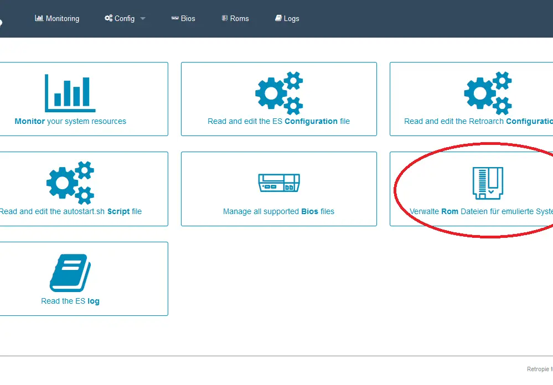The width and height of the screenshot is (553, 385).
Task: Click the cartridge icon for Rom Dateien
Action: pyautogui.click(x=488, y=183)
